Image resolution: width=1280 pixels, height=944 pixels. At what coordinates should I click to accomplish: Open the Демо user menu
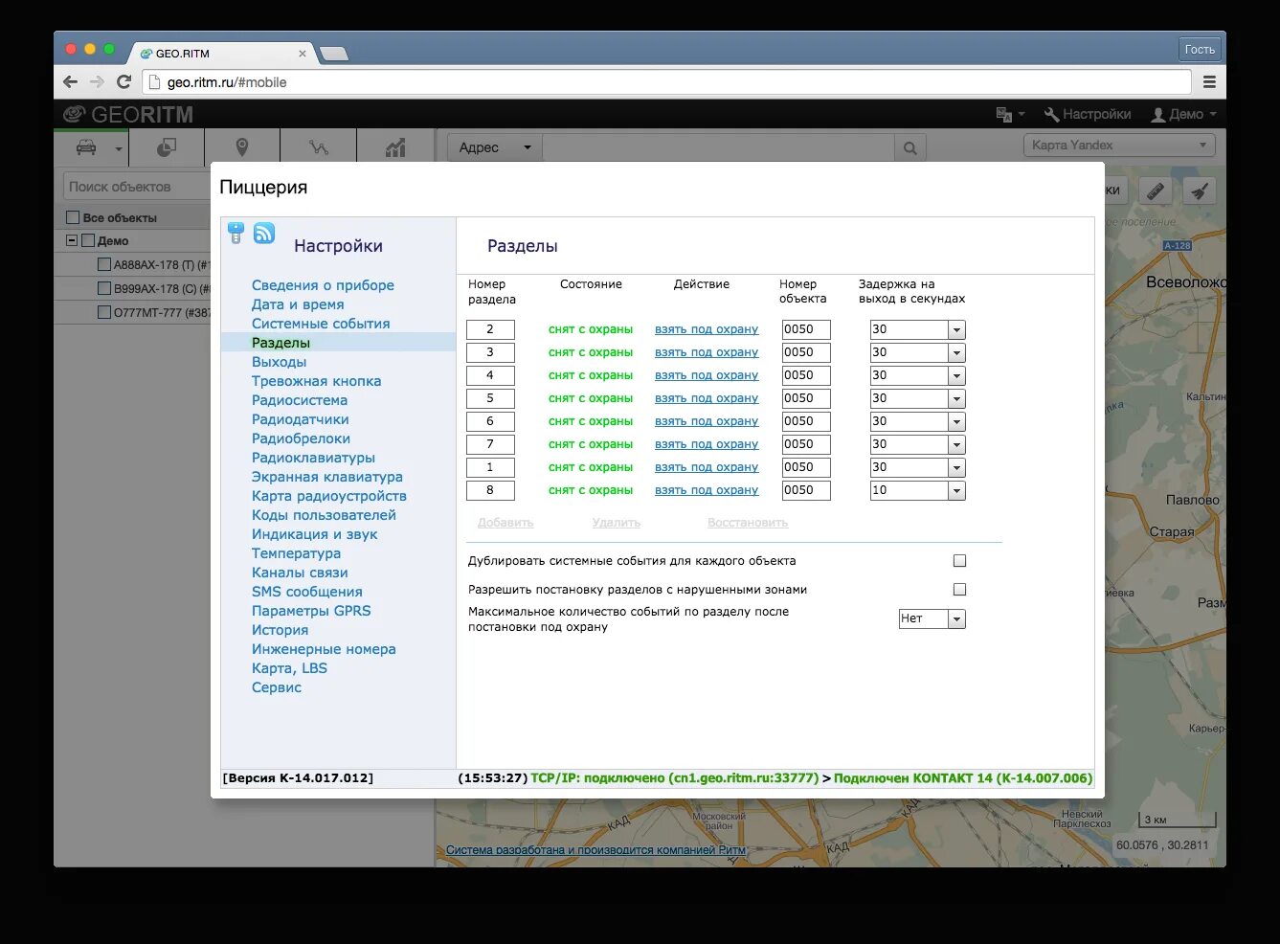pos(1184,114)
